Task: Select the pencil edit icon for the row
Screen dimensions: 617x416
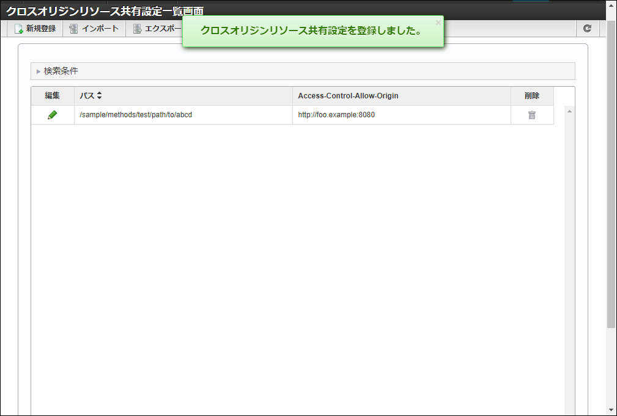Action: click(x=52, y=114)
